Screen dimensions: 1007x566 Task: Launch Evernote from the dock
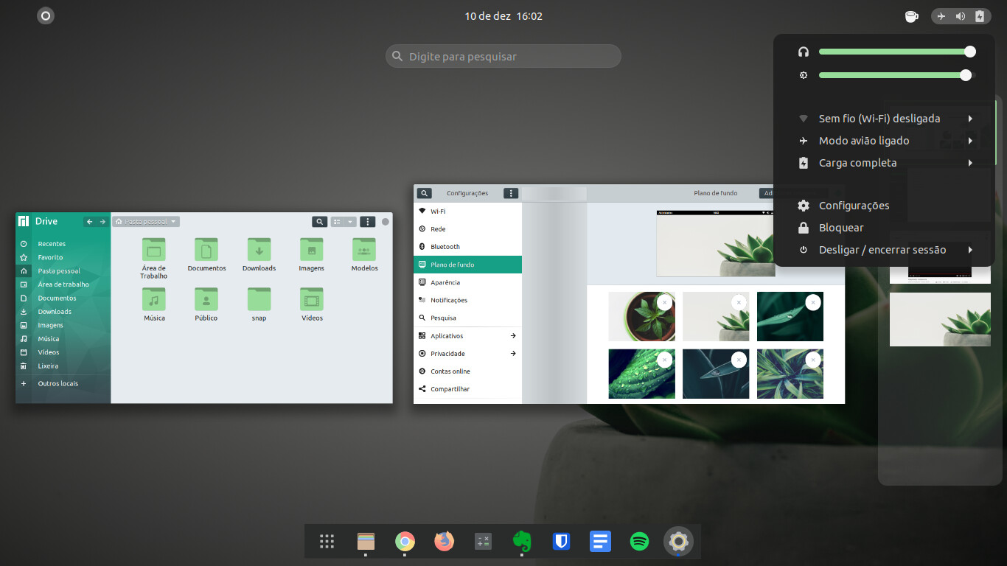(522, 542)
